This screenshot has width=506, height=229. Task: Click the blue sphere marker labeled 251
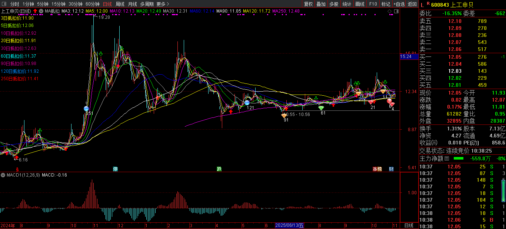click(x=86, y=109)
